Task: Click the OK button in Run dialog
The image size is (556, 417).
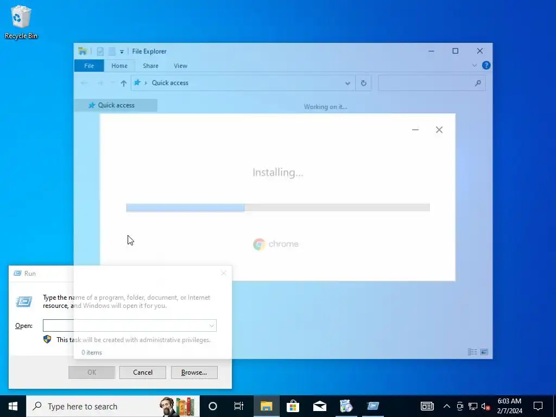Action: tap(91, 372)
